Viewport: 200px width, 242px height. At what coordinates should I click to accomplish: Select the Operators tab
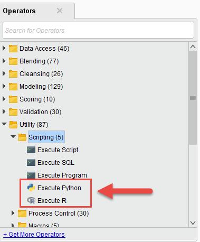pos(20,11)
